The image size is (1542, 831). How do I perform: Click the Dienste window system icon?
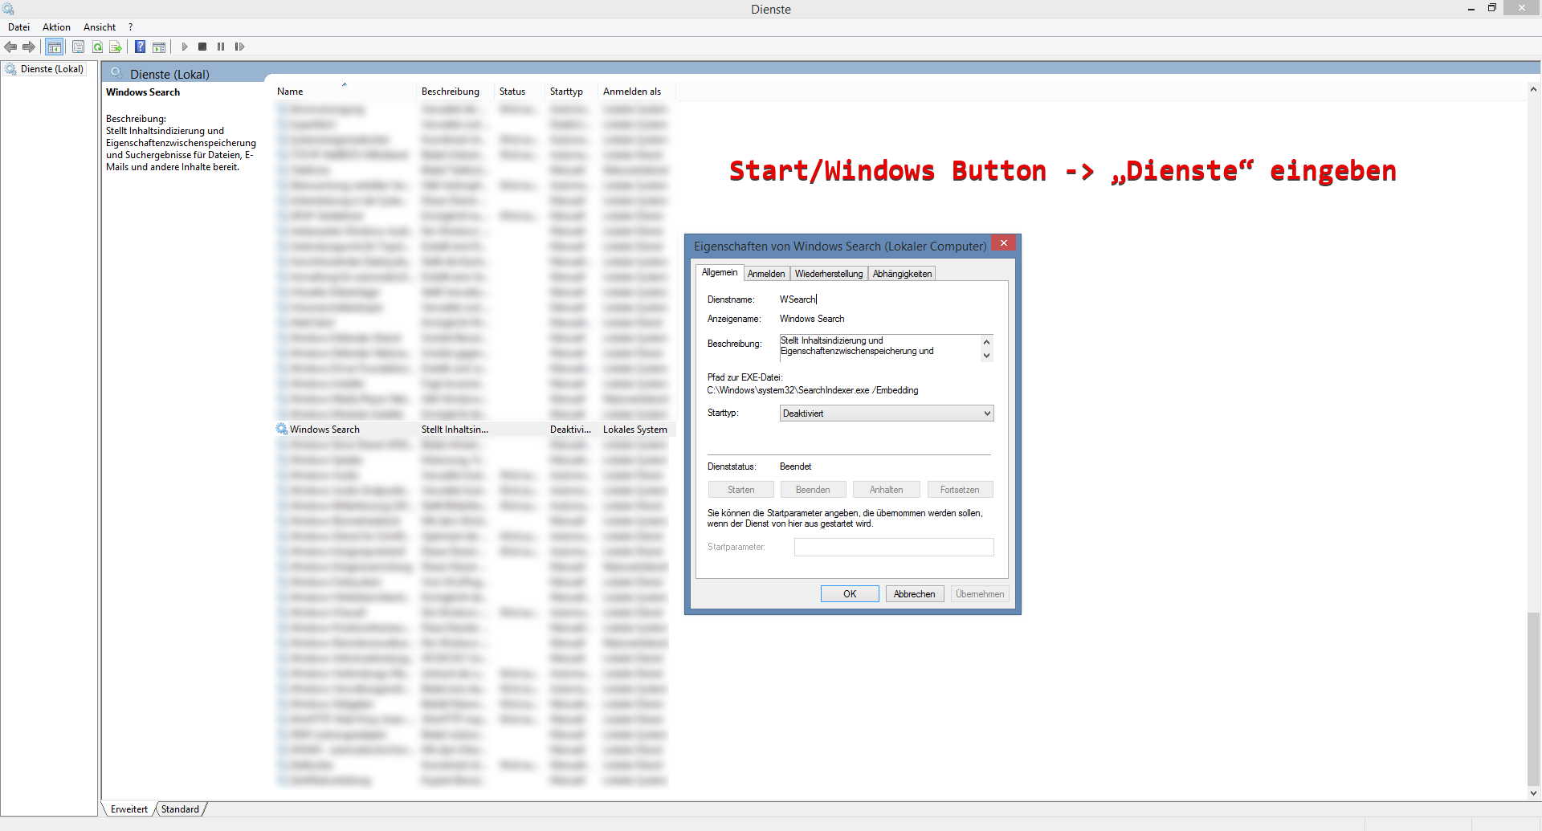pos(8,9)
